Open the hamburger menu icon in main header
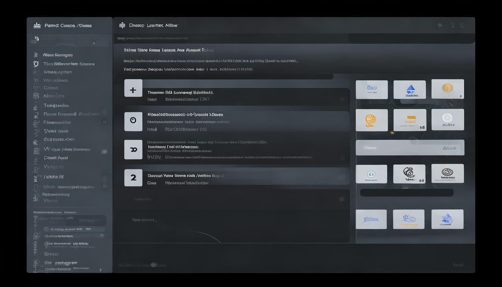This screenshot has width=502, height=287. click(x=122, y=25)
